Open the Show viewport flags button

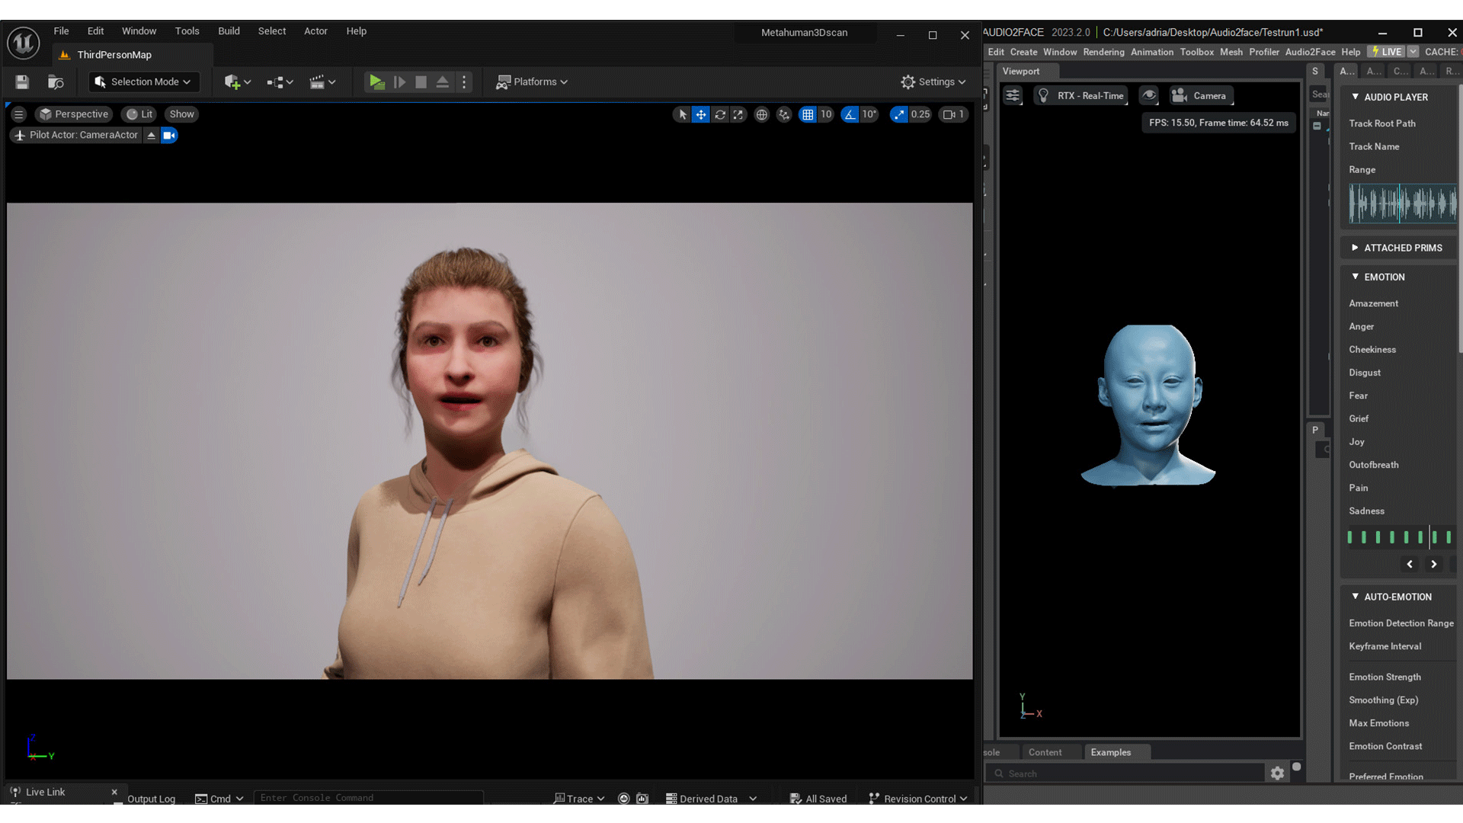[x=181, y=114]
